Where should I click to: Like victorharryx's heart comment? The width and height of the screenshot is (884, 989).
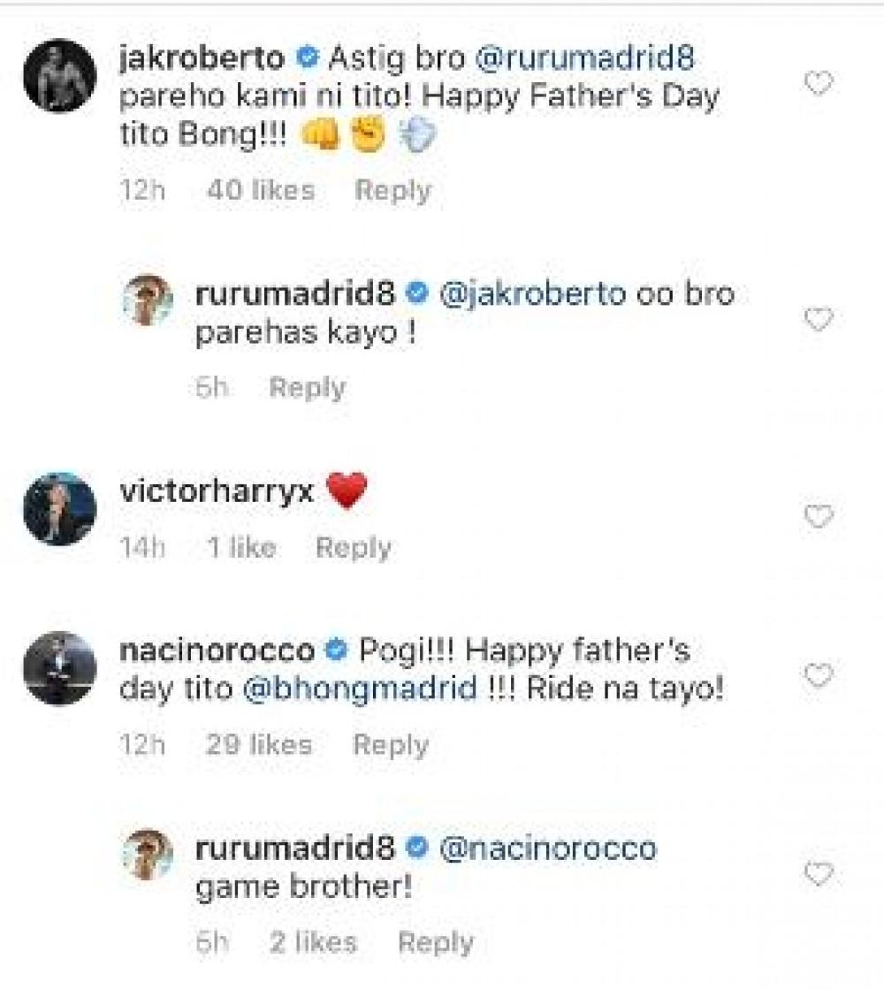pos(819,516)
